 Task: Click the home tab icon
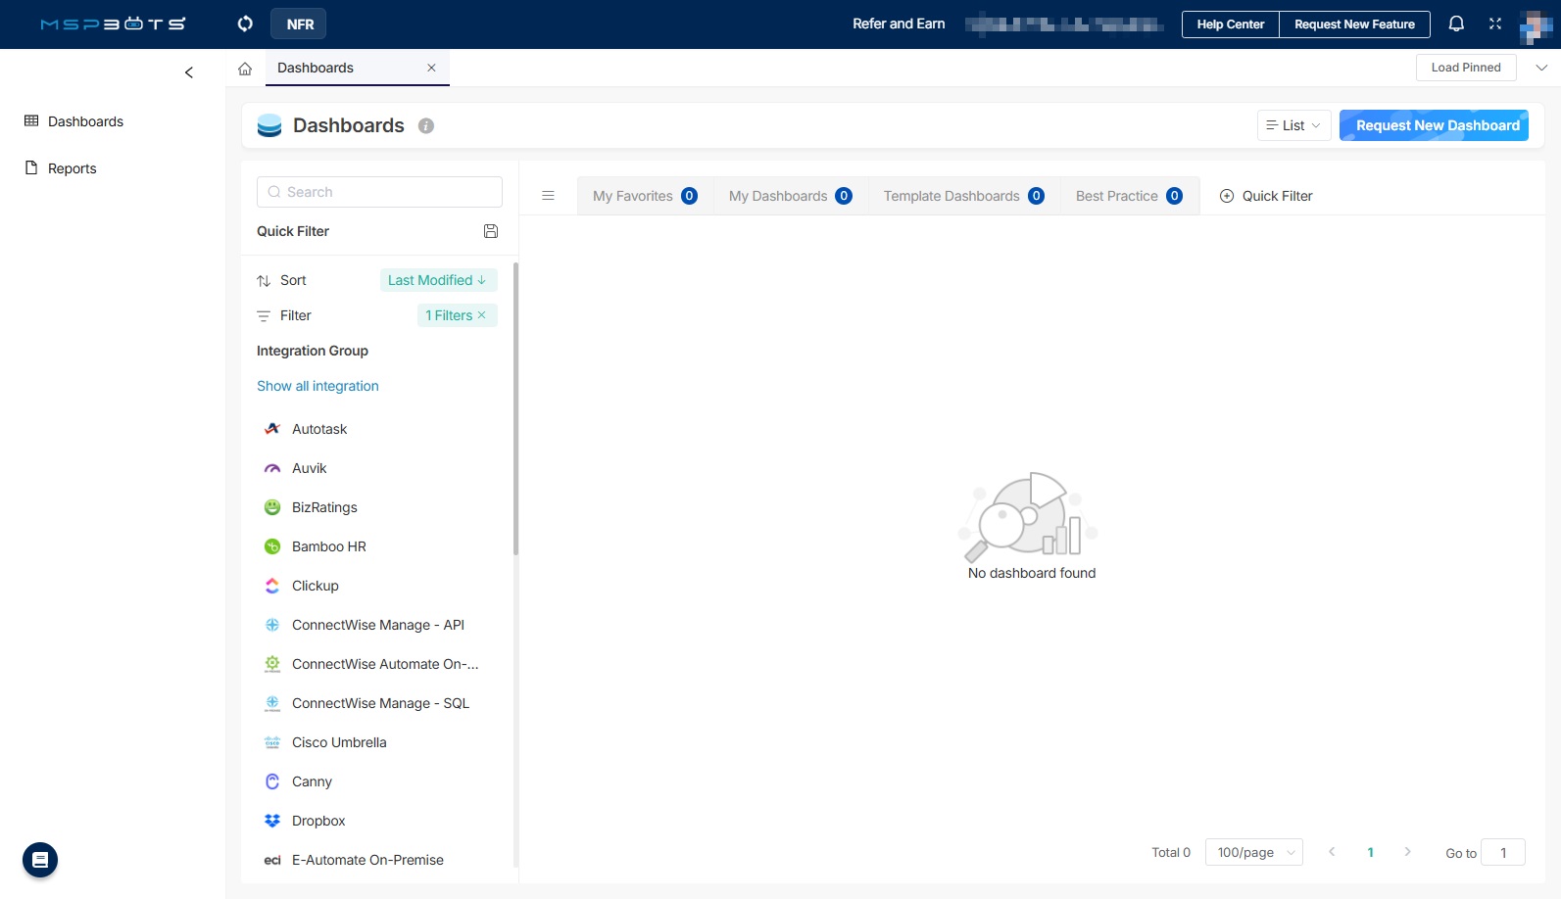point(245,69)
